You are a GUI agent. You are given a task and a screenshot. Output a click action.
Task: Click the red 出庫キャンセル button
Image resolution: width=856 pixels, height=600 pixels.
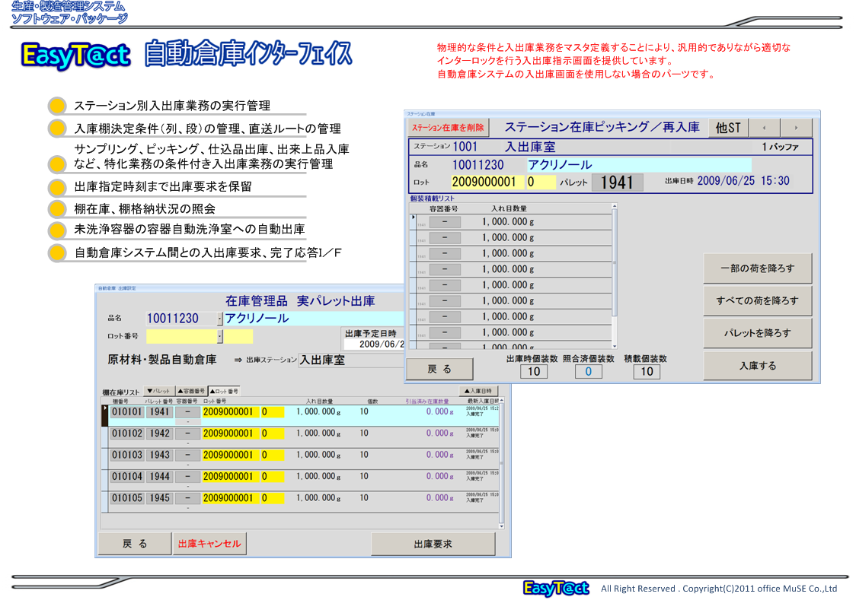click(x=209, y=544)
